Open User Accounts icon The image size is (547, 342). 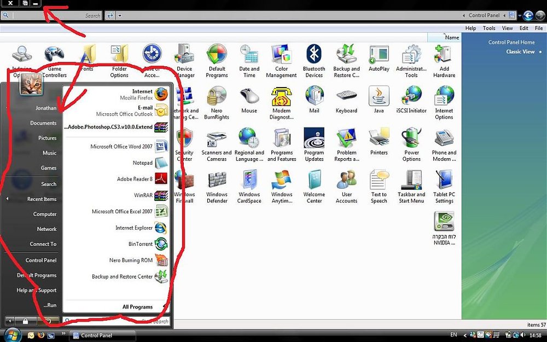346,187
